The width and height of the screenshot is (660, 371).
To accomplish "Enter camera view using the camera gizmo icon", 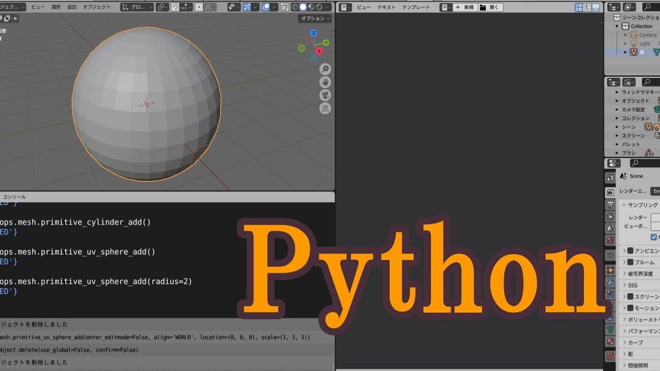I will 325,95.
